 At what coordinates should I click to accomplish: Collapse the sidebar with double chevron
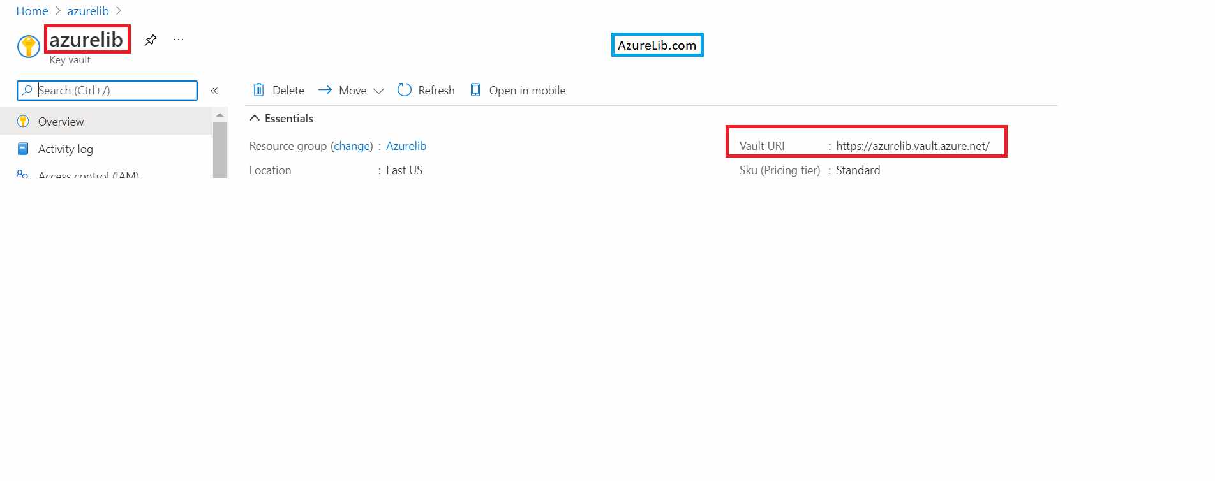click(214, 91)
